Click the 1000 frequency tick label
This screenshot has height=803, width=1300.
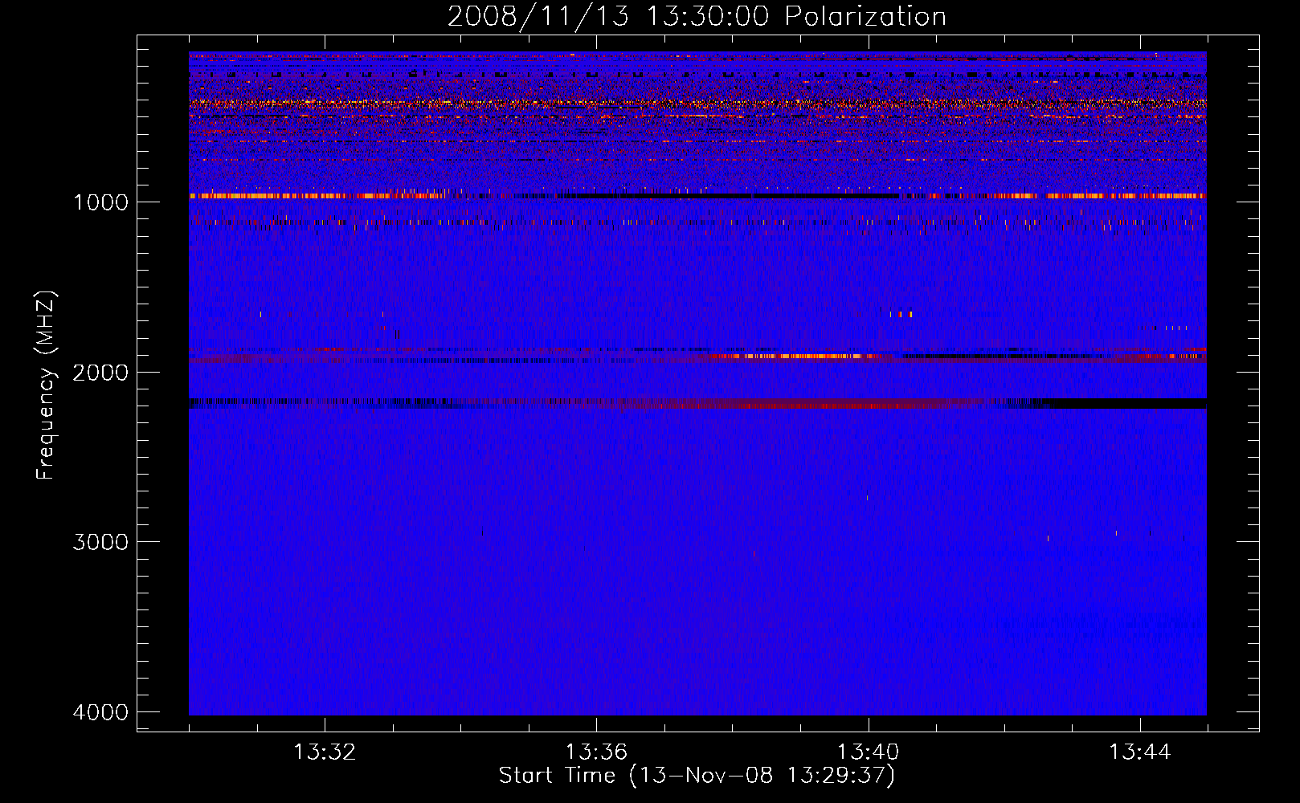point(100,202)
